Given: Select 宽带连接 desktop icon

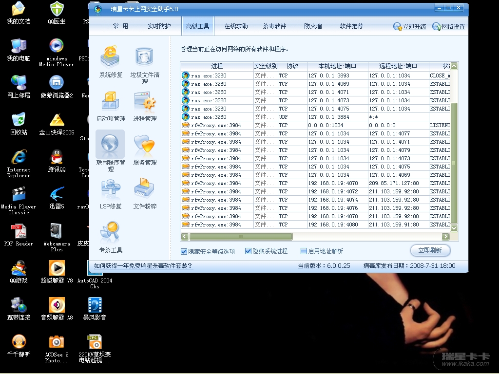Looking at the screenshot, I should 19,308.
